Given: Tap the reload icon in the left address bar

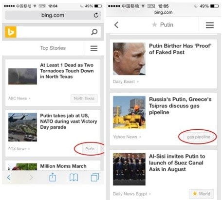Looking at the screenshot, I should point(96,15).
